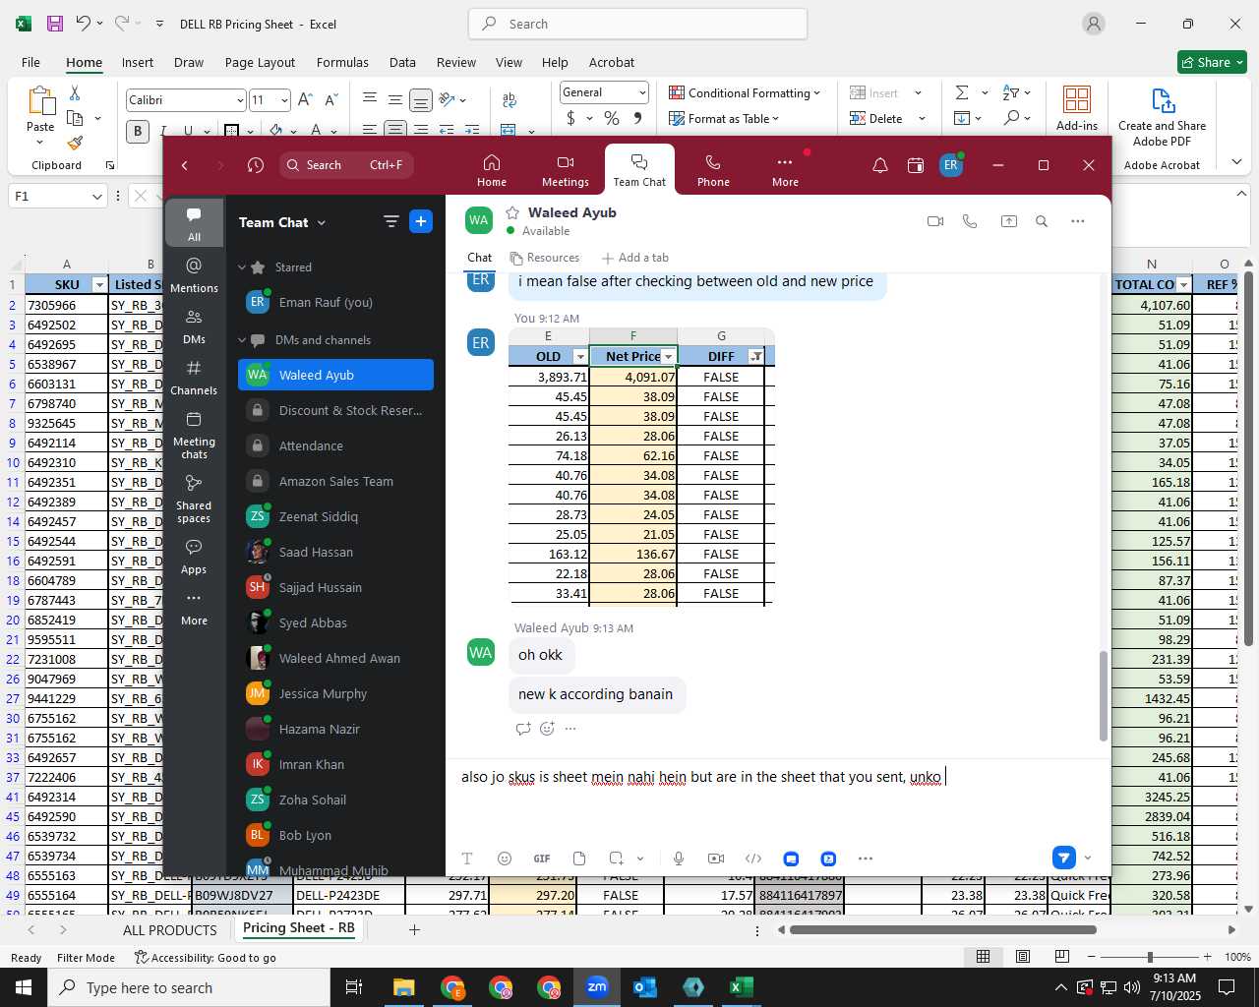Image resolution: width=1259 pixels, height=1007 pixels.
Task: Add a reaction to the last message
Action: pos(548,729)
